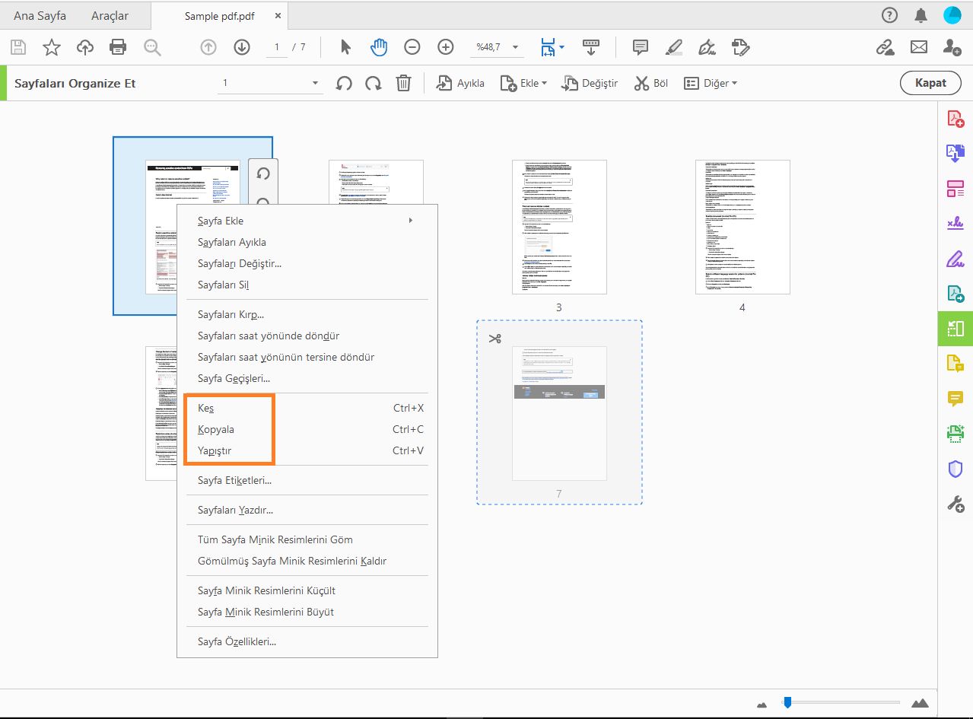Click the thumbnail size slider handle
The image size is (973, 719).
coord(787,702)
